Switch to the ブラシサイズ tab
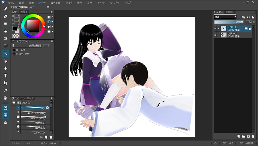 (x=27, y=98)
